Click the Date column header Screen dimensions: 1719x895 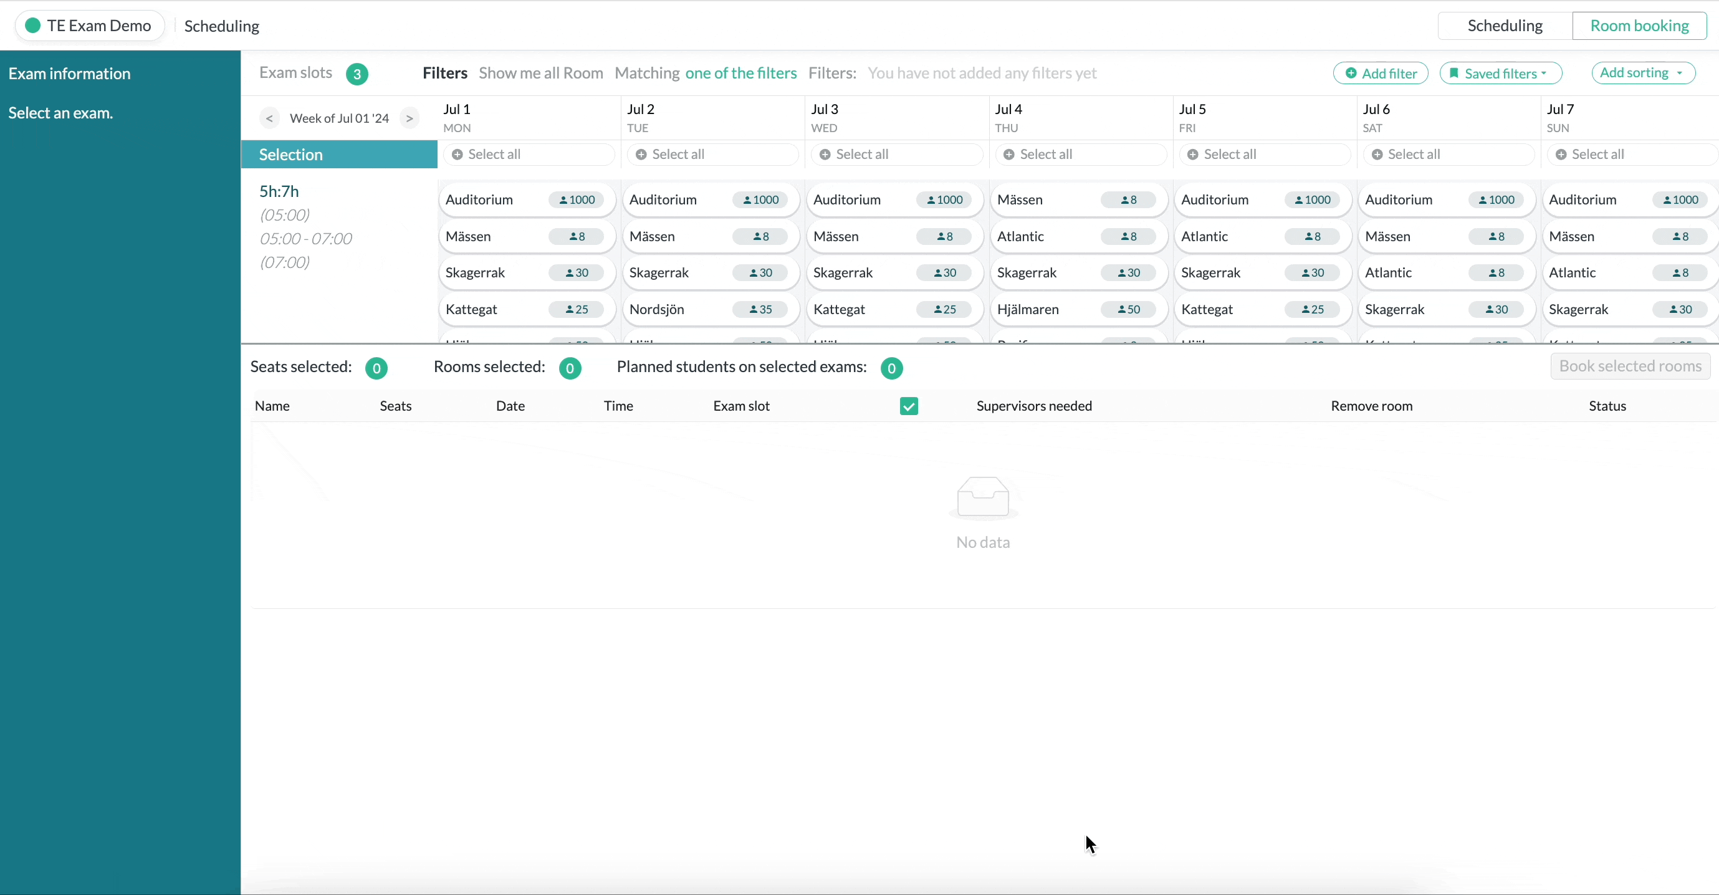pos(510,406)
